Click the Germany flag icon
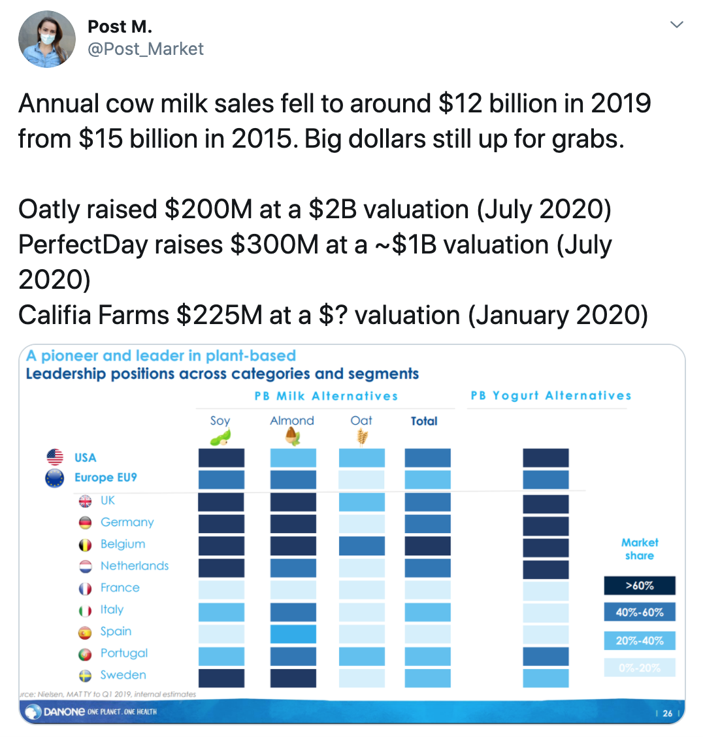The height and width of the screenshot is (737, 703). 85,523
